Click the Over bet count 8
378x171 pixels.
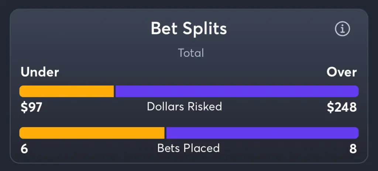(353, 149)
